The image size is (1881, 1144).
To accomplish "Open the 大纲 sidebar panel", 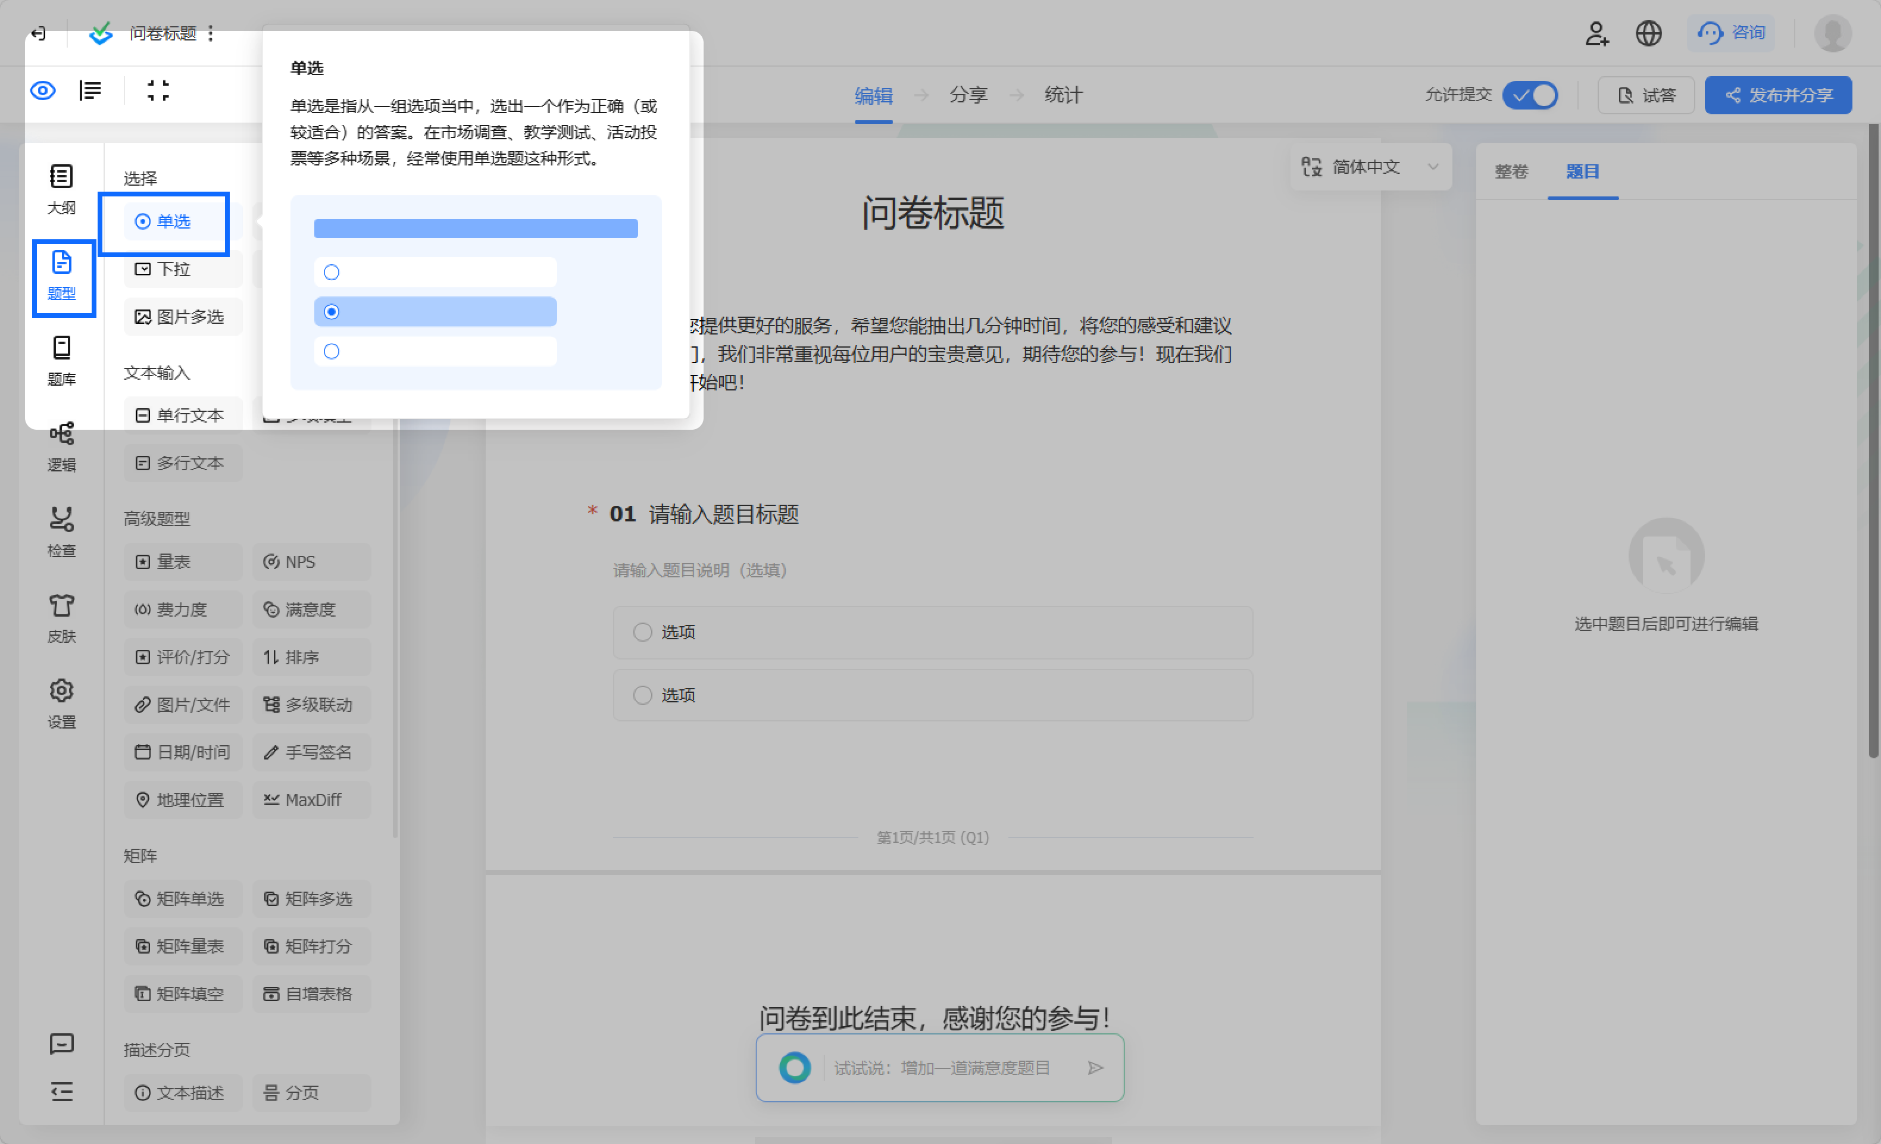I will click(x=62, y=190).
